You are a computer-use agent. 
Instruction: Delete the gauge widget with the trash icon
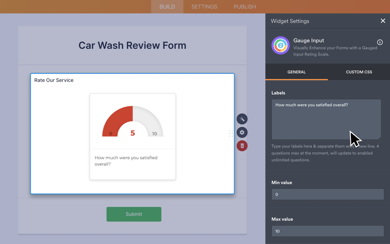pos(242,146)
